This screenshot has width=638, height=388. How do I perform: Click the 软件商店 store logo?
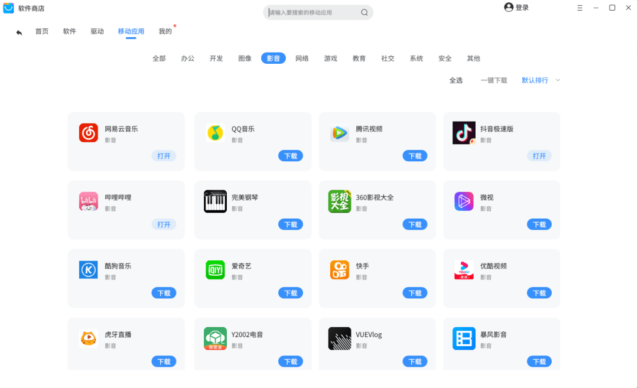[8, 8]
